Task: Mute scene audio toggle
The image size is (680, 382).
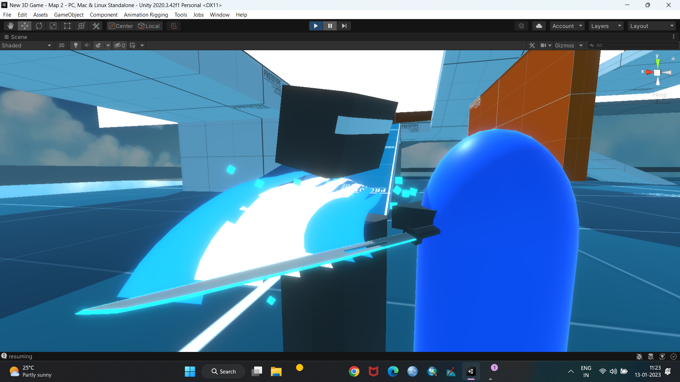Action: pos(87,45)
